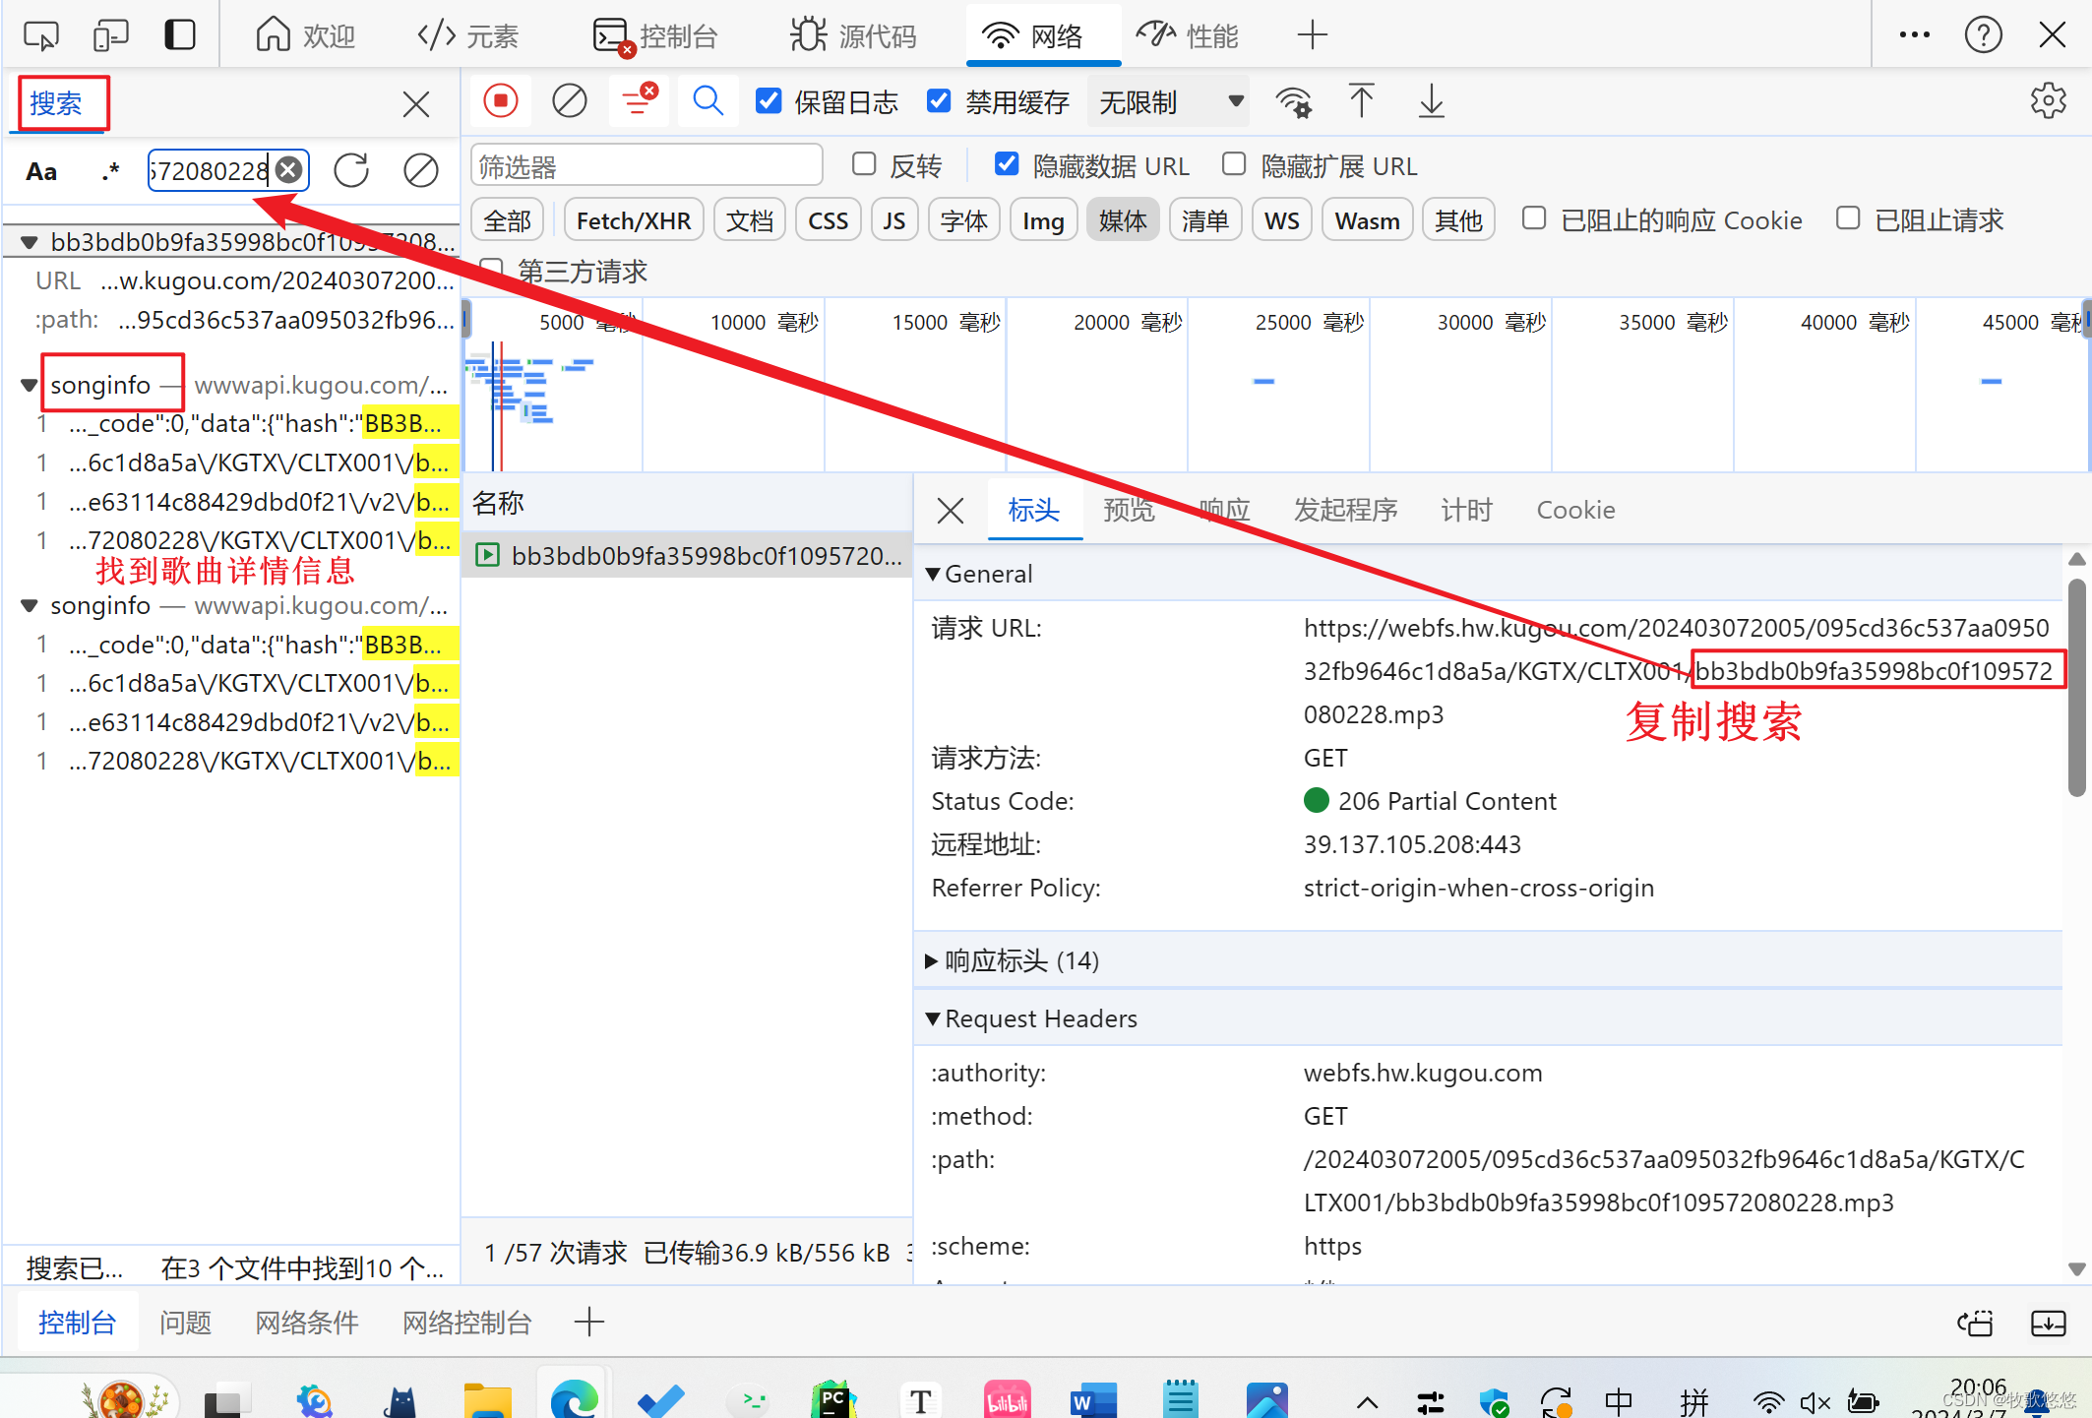Image resolution: width=2092 pixels, height=1418 pixels.
Task: Collapse the Request Headers section
Action: [933, 1018]
